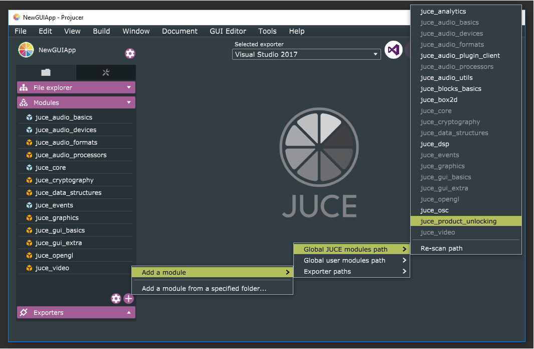Screen dimensions: 534x349
Task: Click juce_video orange cube icon
Action: pyautogui.click(x=29, y=268)
